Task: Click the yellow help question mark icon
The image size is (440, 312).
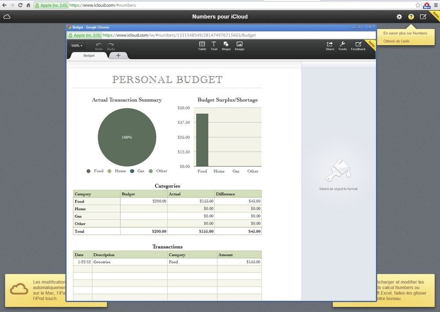Action: [x=411, y=17]
